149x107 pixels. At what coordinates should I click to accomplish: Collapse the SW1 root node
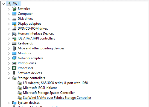click(x=4, y=4)
